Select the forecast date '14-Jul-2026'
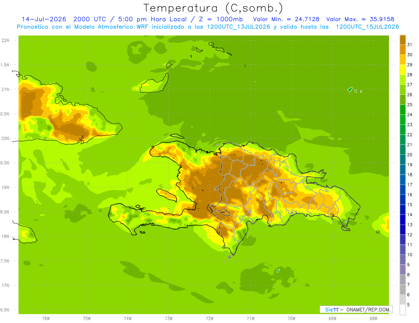419x323 pixels. (x=44, y=19)
